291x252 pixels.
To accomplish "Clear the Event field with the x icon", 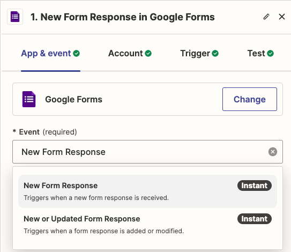I will (x=273, y=152).
